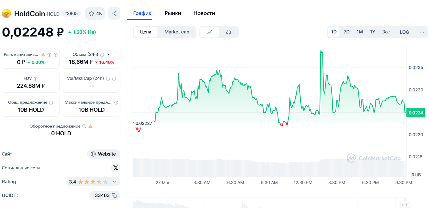Click the warning triangle beside Оборотное предложение
The height and width of the screenshot is (208, 429).
(90, 126)
